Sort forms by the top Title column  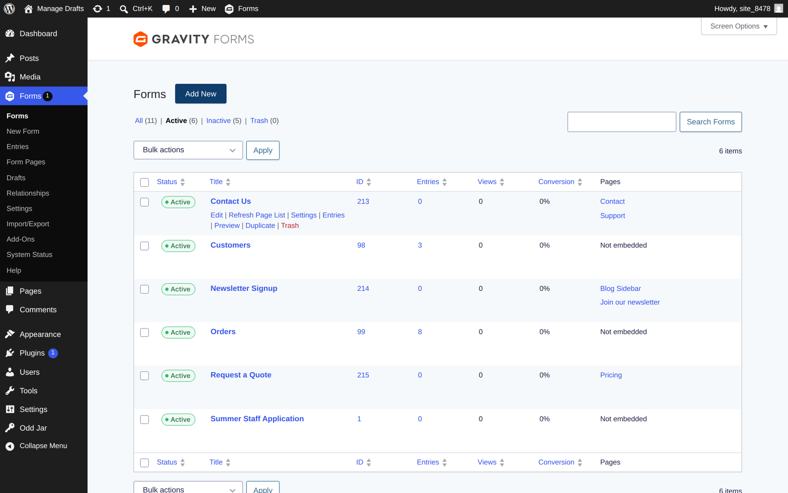(220, 182)
